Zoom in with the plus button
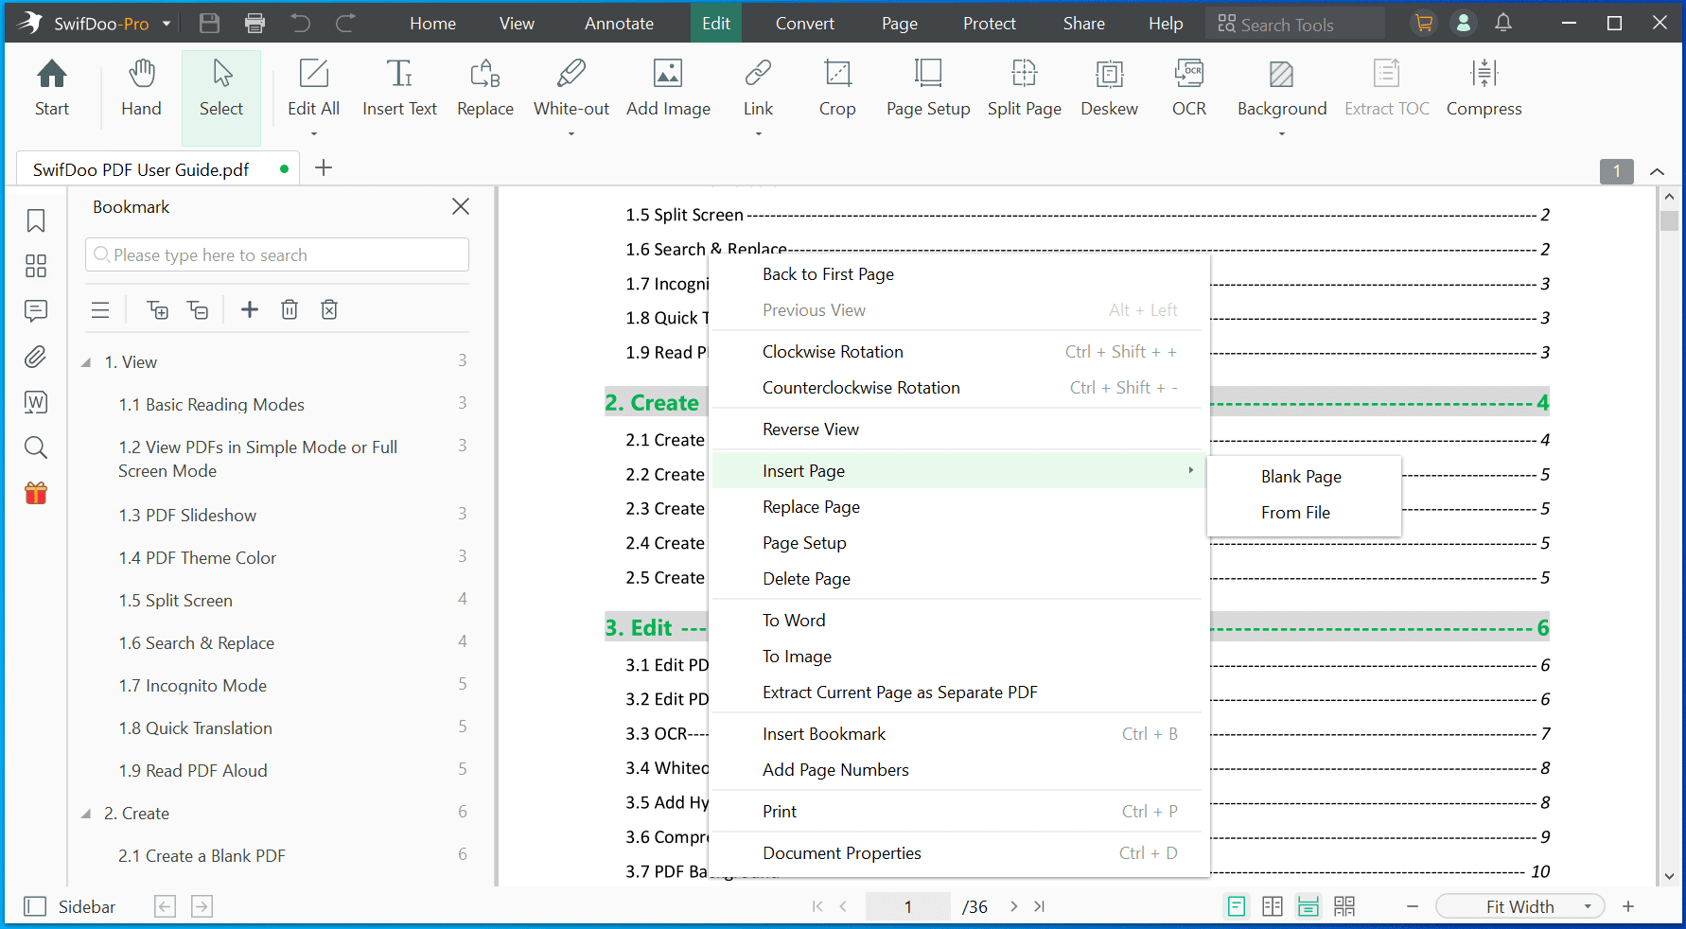This screenshot has height=929, width=1686. (1628, 906)
